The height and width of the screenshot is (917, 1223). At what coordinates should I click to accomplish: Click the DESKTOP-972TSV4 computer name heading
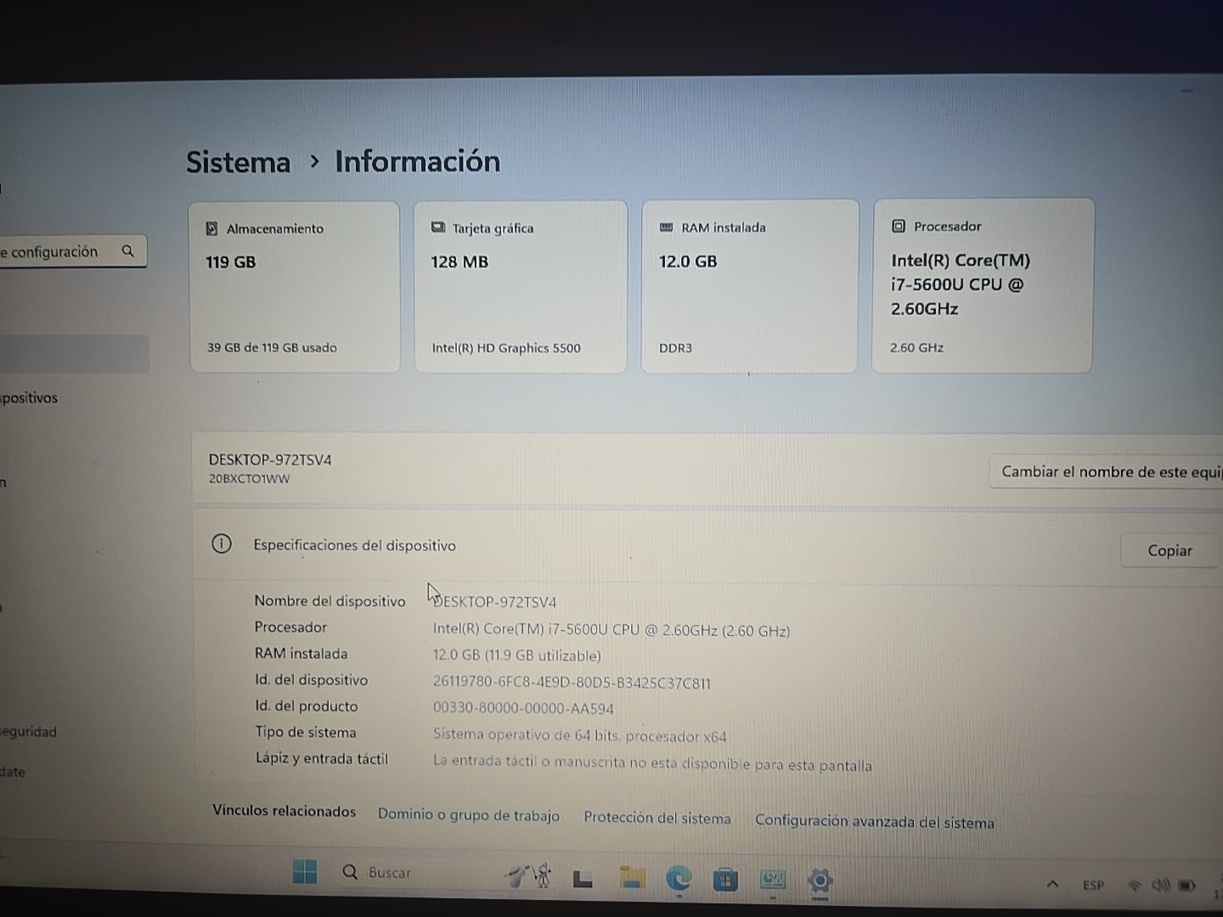click(270, 459)
